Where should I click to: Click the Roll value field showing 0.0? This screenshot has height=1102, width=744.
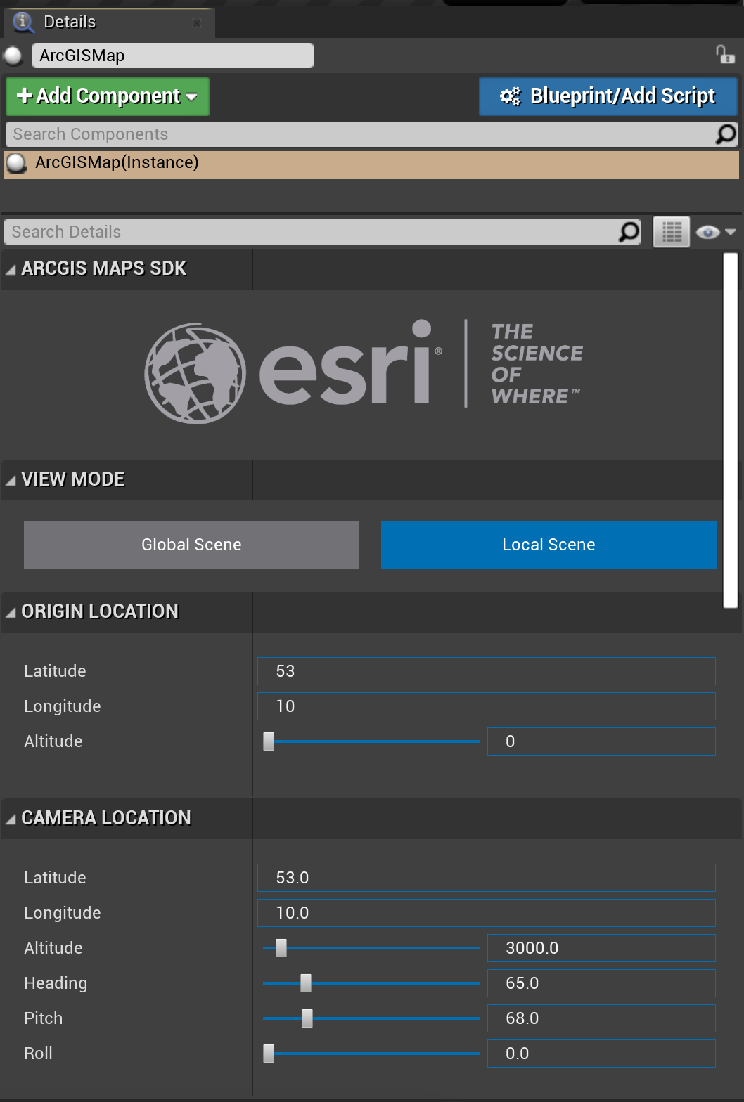(x=601, y=1054)
